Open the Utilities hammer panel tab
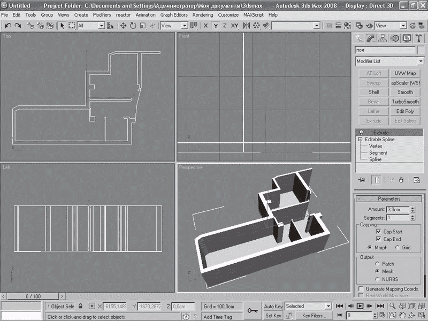 [x=419, y=39]
